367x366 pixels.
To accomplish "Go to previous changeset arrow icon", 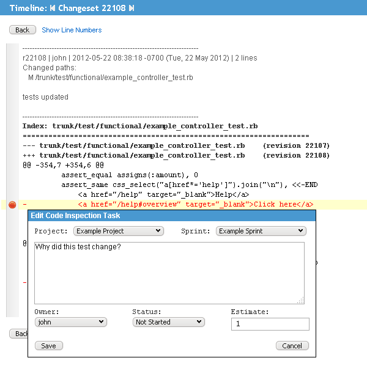I will 53,8.
